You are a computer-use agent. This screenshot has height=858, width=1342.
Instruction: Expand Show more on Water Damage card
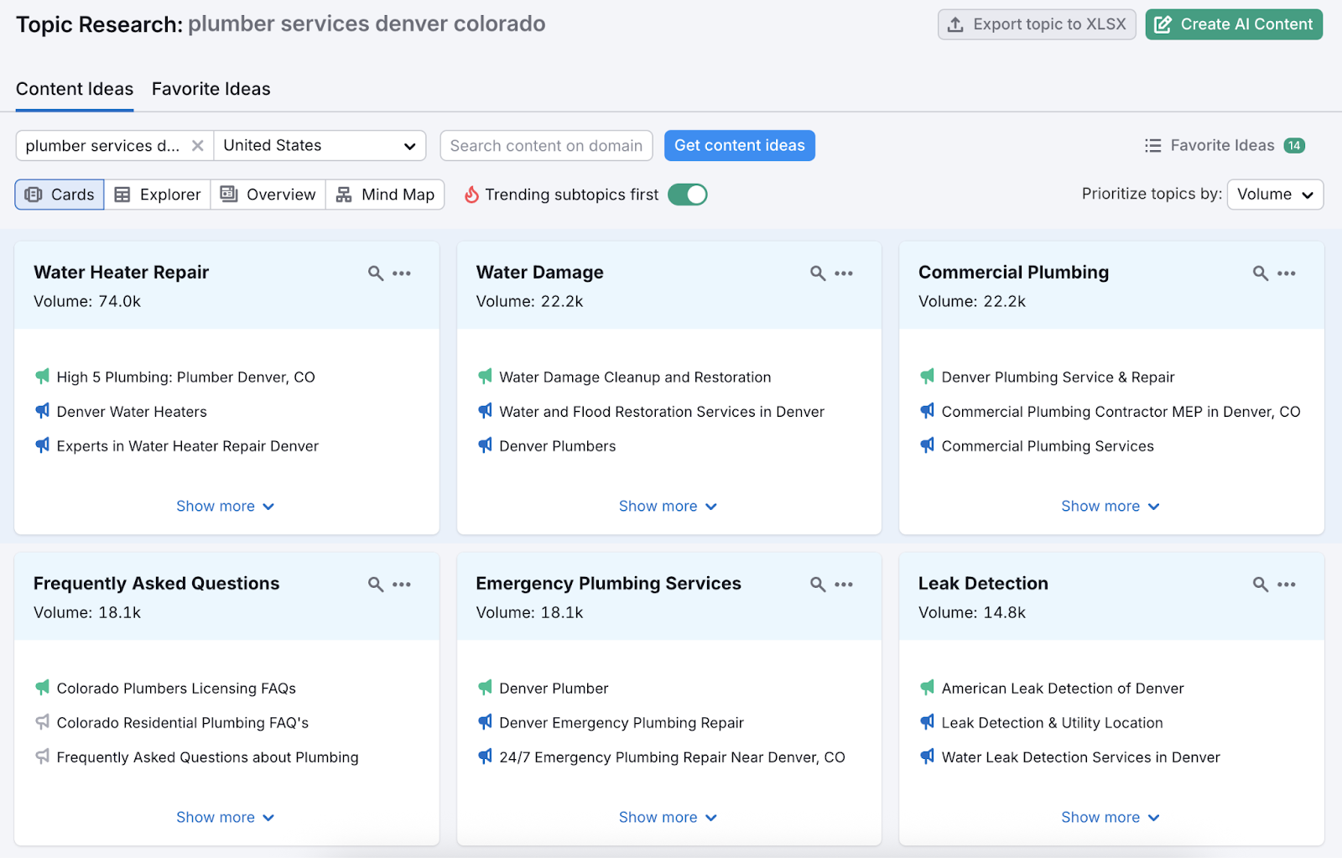tap(668, 506)
